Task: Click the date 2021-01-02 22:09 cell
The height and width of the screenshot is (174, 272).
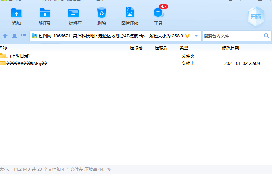Action: [242, 64]
